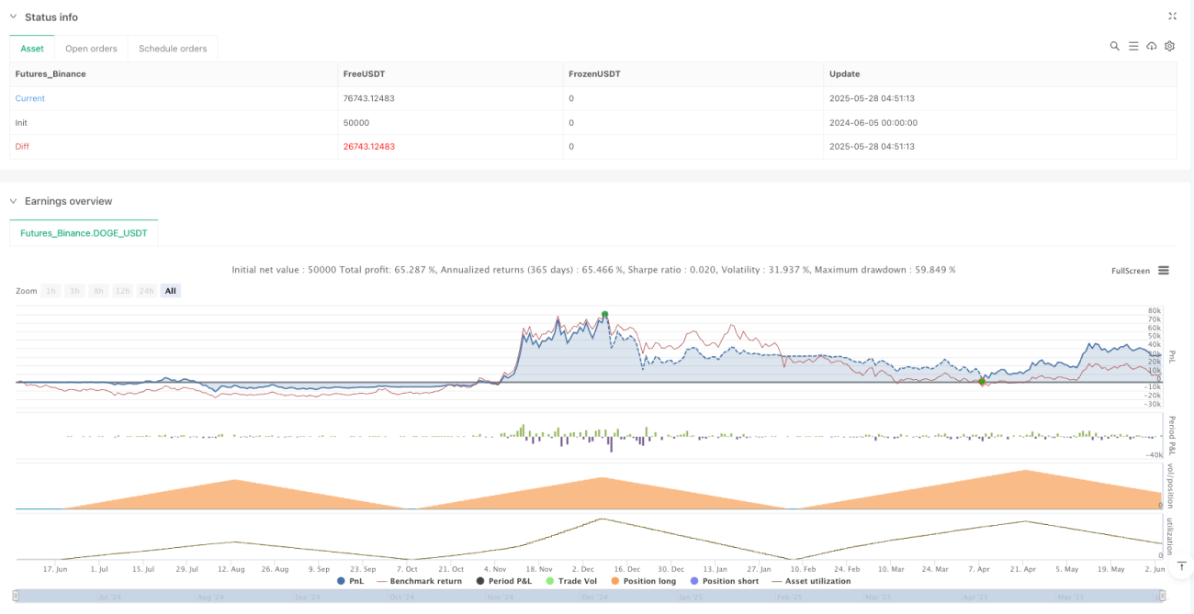Image resolution: width=1194 pixels, height=614 pixels.
Task: Collapse the Earnings overview section
Action: tap(14, 201)
